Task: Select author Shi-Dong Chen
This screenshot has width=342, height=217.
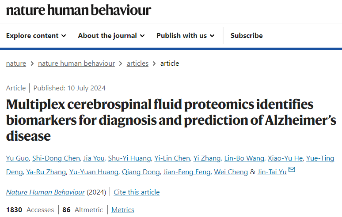Action: 56,158
